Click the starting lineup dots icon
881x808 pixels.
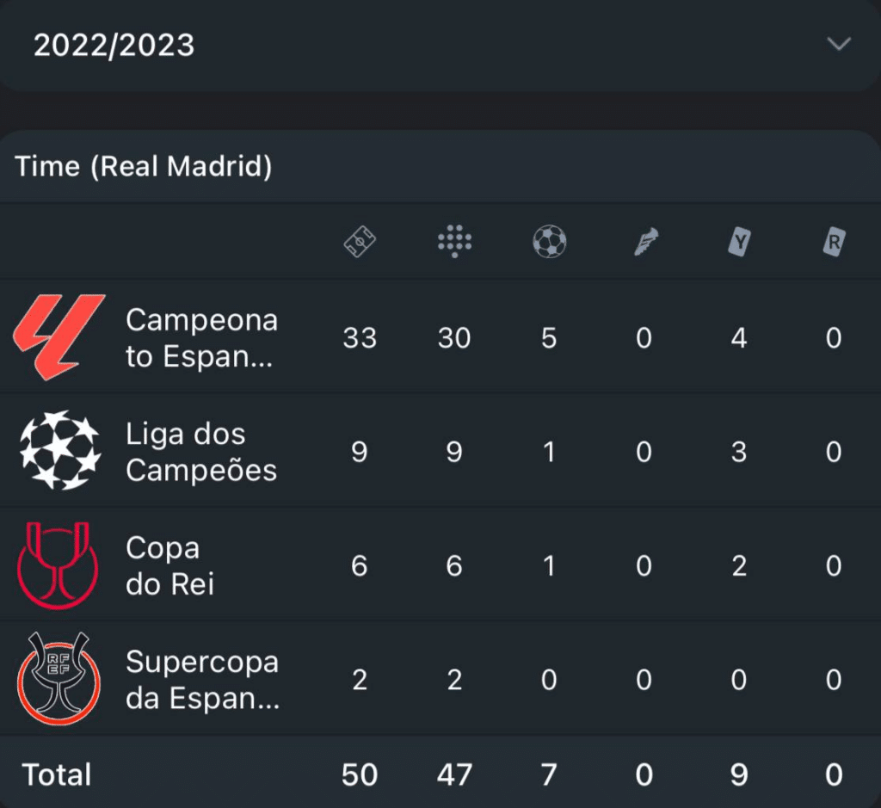[x=454, y=242]
